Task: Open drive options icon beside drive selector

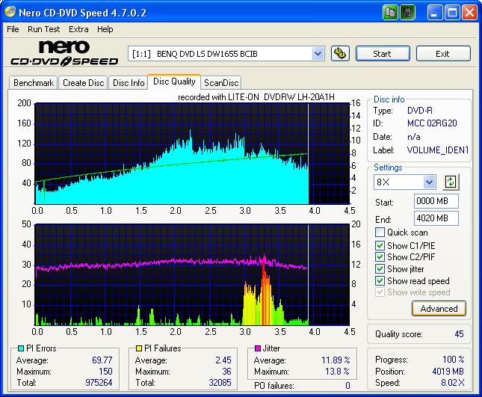Action: (x=340, y=54)
